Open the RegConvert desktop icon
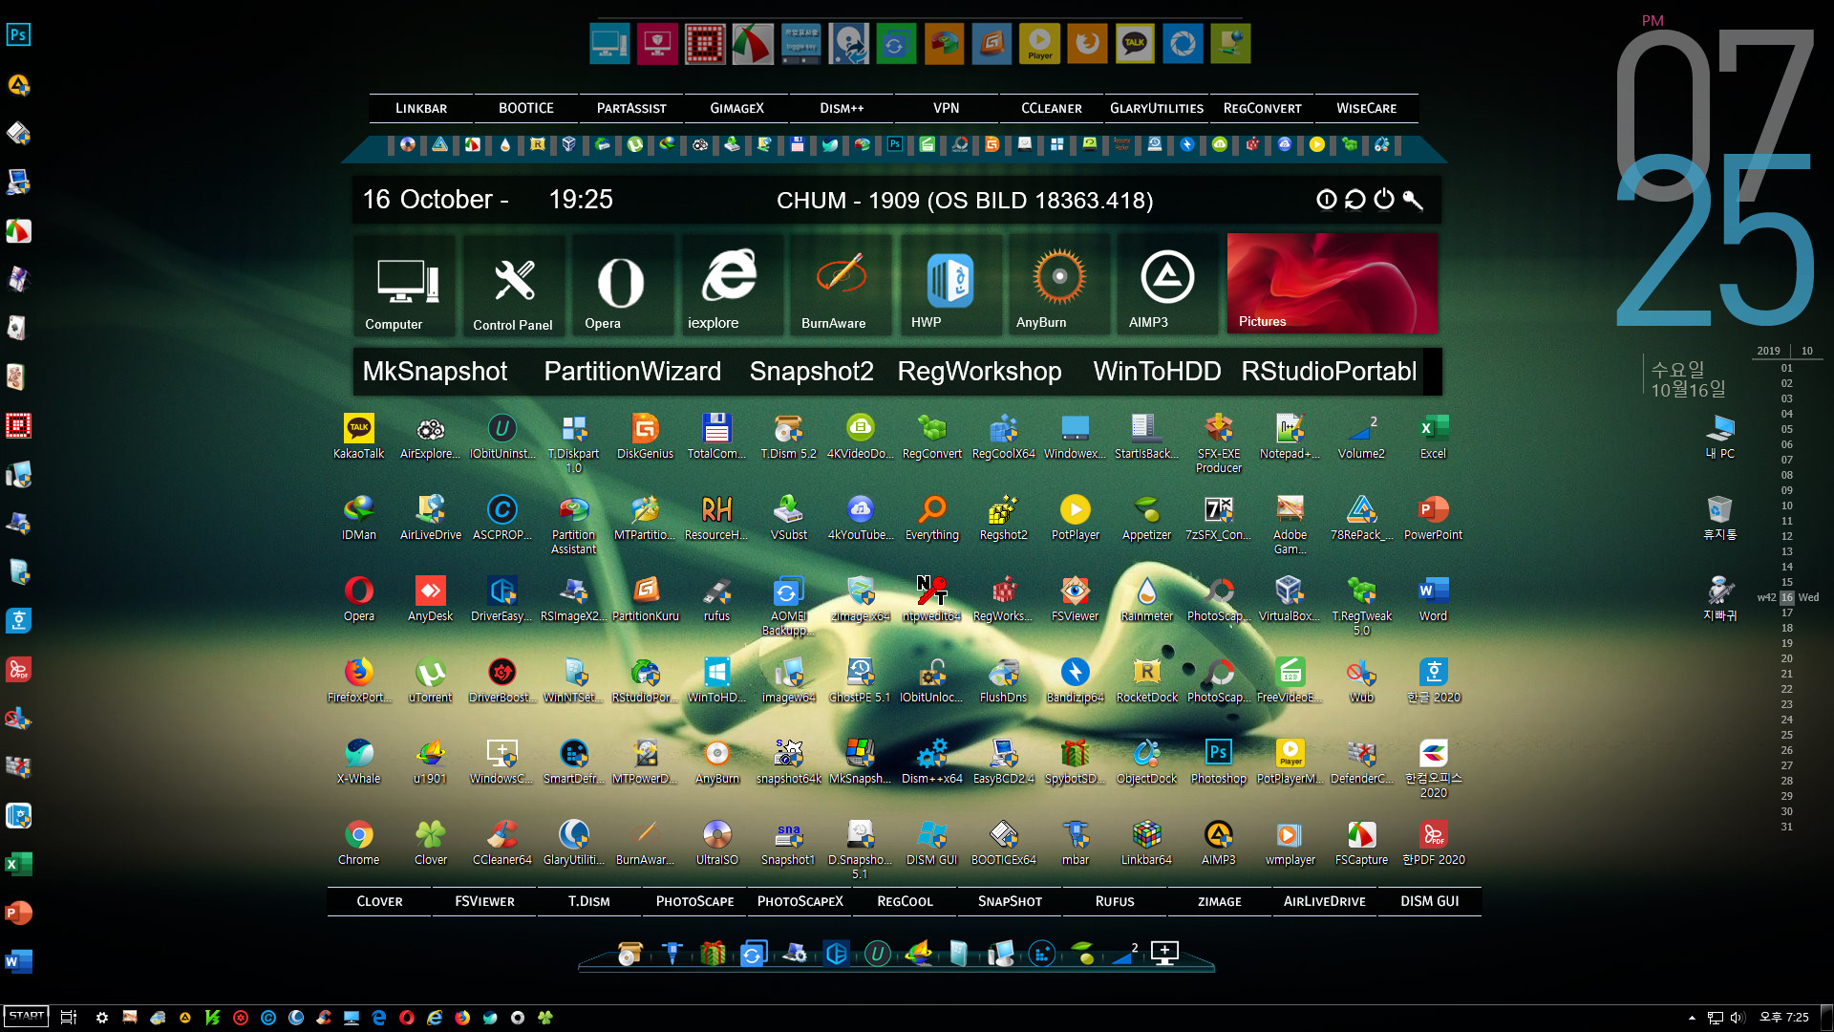Screen dimensions: 1834x1032 [931, 437]
